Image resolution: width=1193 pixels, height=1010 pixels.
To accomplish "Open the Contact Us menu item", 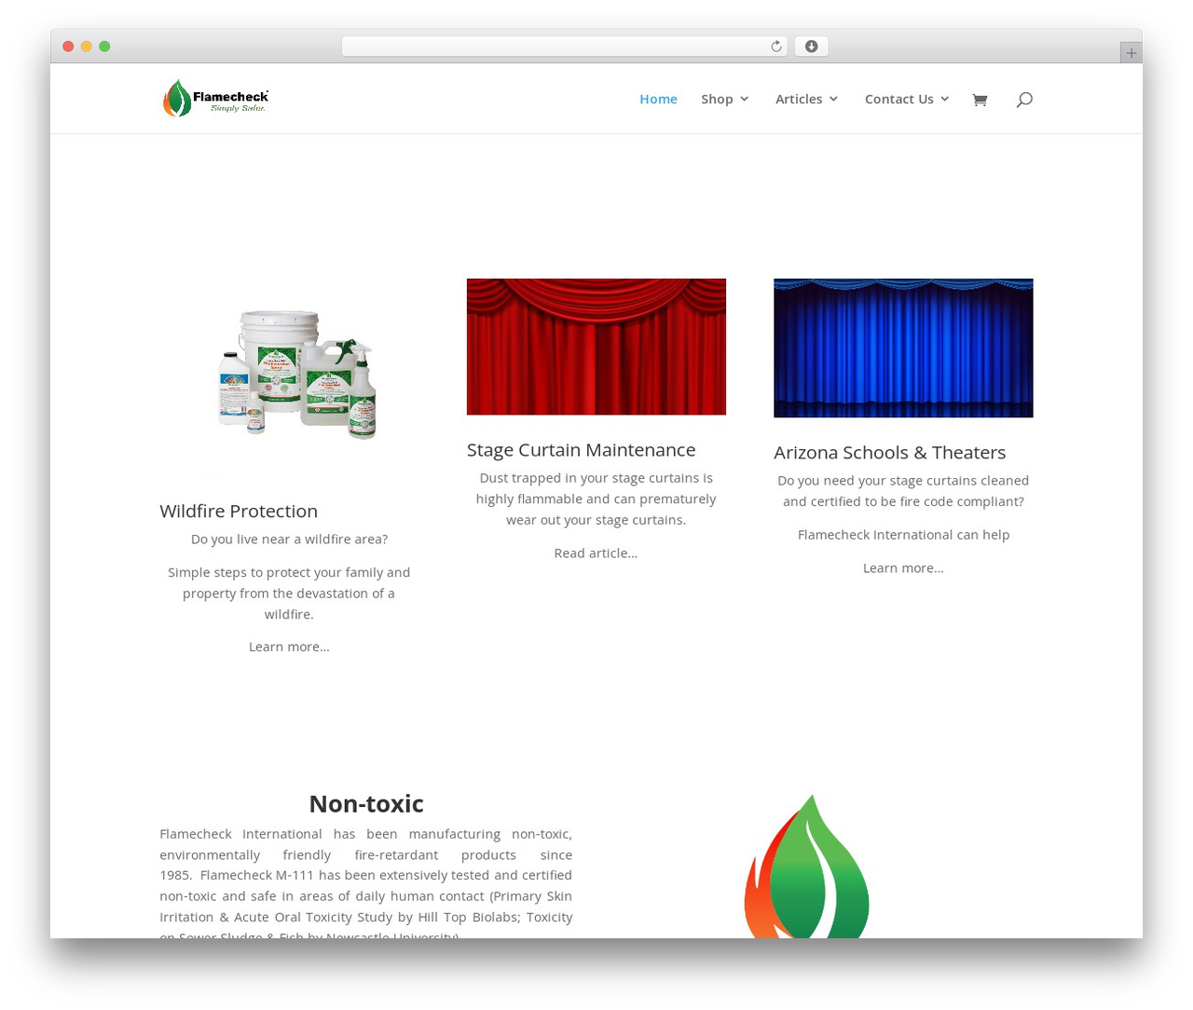I will pyautogui.click(x=898, y=99).
